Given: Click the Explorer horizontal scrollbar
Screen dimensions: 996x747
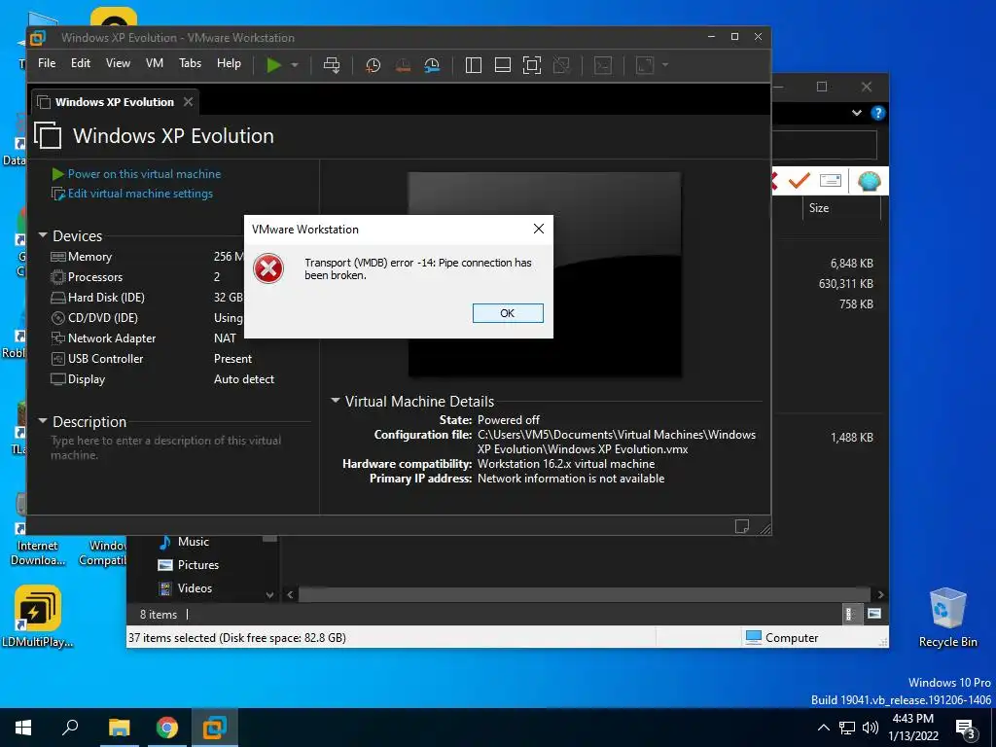Looking at the screenshot, I should coord(585,594).
